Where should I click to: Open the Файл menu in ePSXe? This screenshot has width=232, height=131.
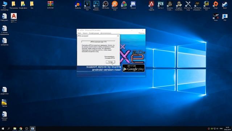pyautogui.click(x=79, y=33)
